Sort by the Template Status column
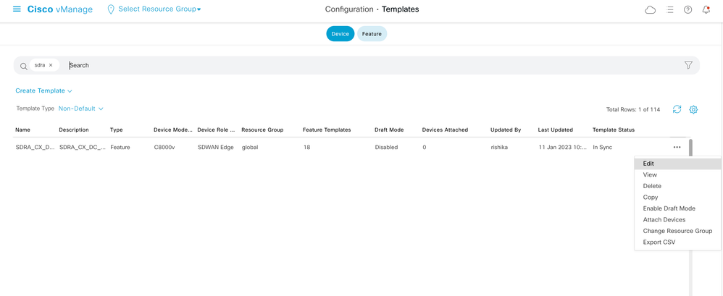 (614, 130)
